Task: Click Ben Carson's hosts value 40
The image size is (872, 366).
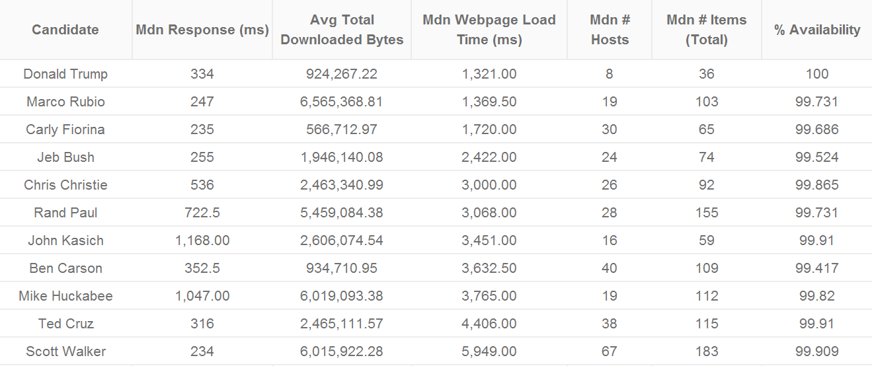Action: 610,268
